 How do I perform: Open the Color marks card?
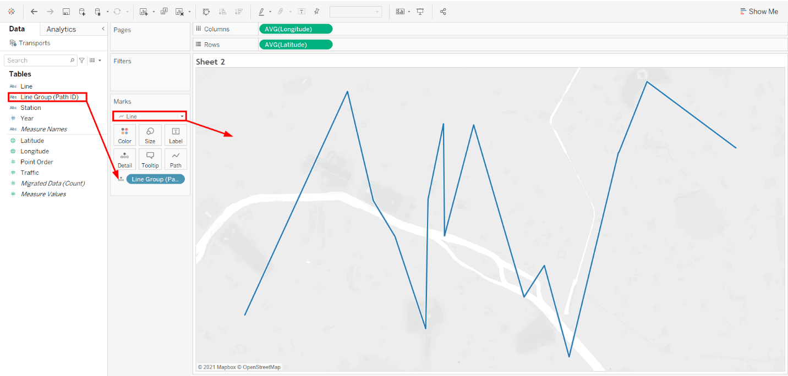coord(125,135)
